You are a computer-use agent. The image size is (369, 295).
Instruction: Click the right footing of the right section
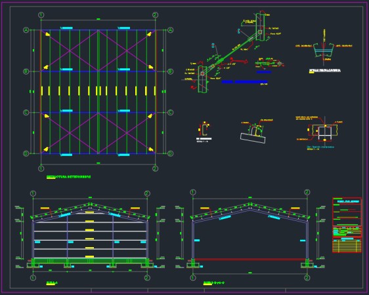click(307, 265)
